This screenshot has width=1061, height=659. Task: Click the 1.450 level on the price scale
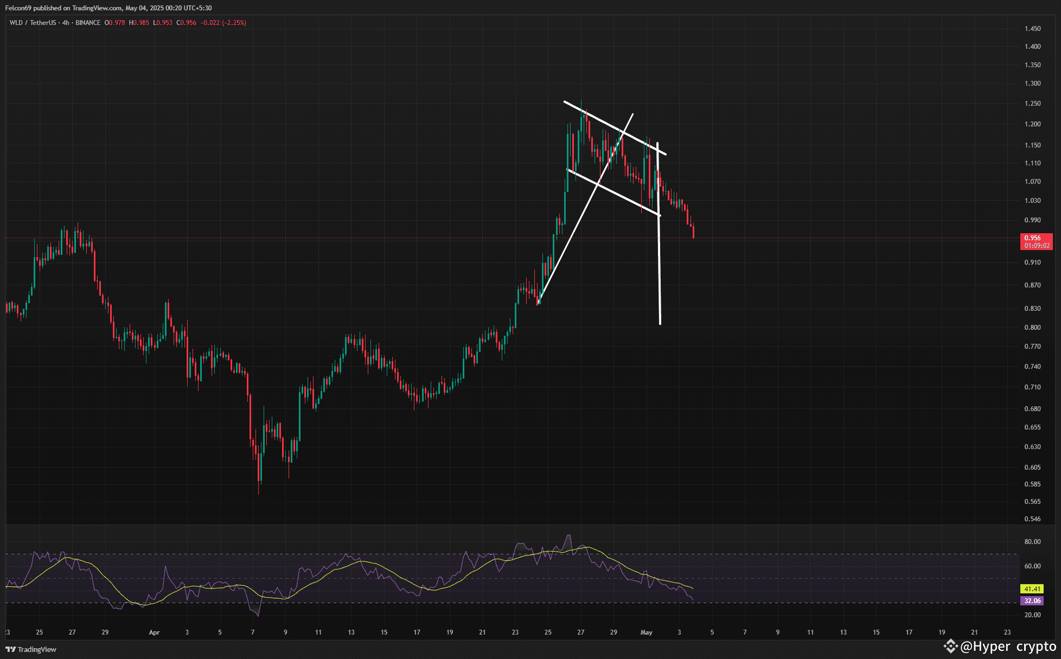coord(1032,29)
